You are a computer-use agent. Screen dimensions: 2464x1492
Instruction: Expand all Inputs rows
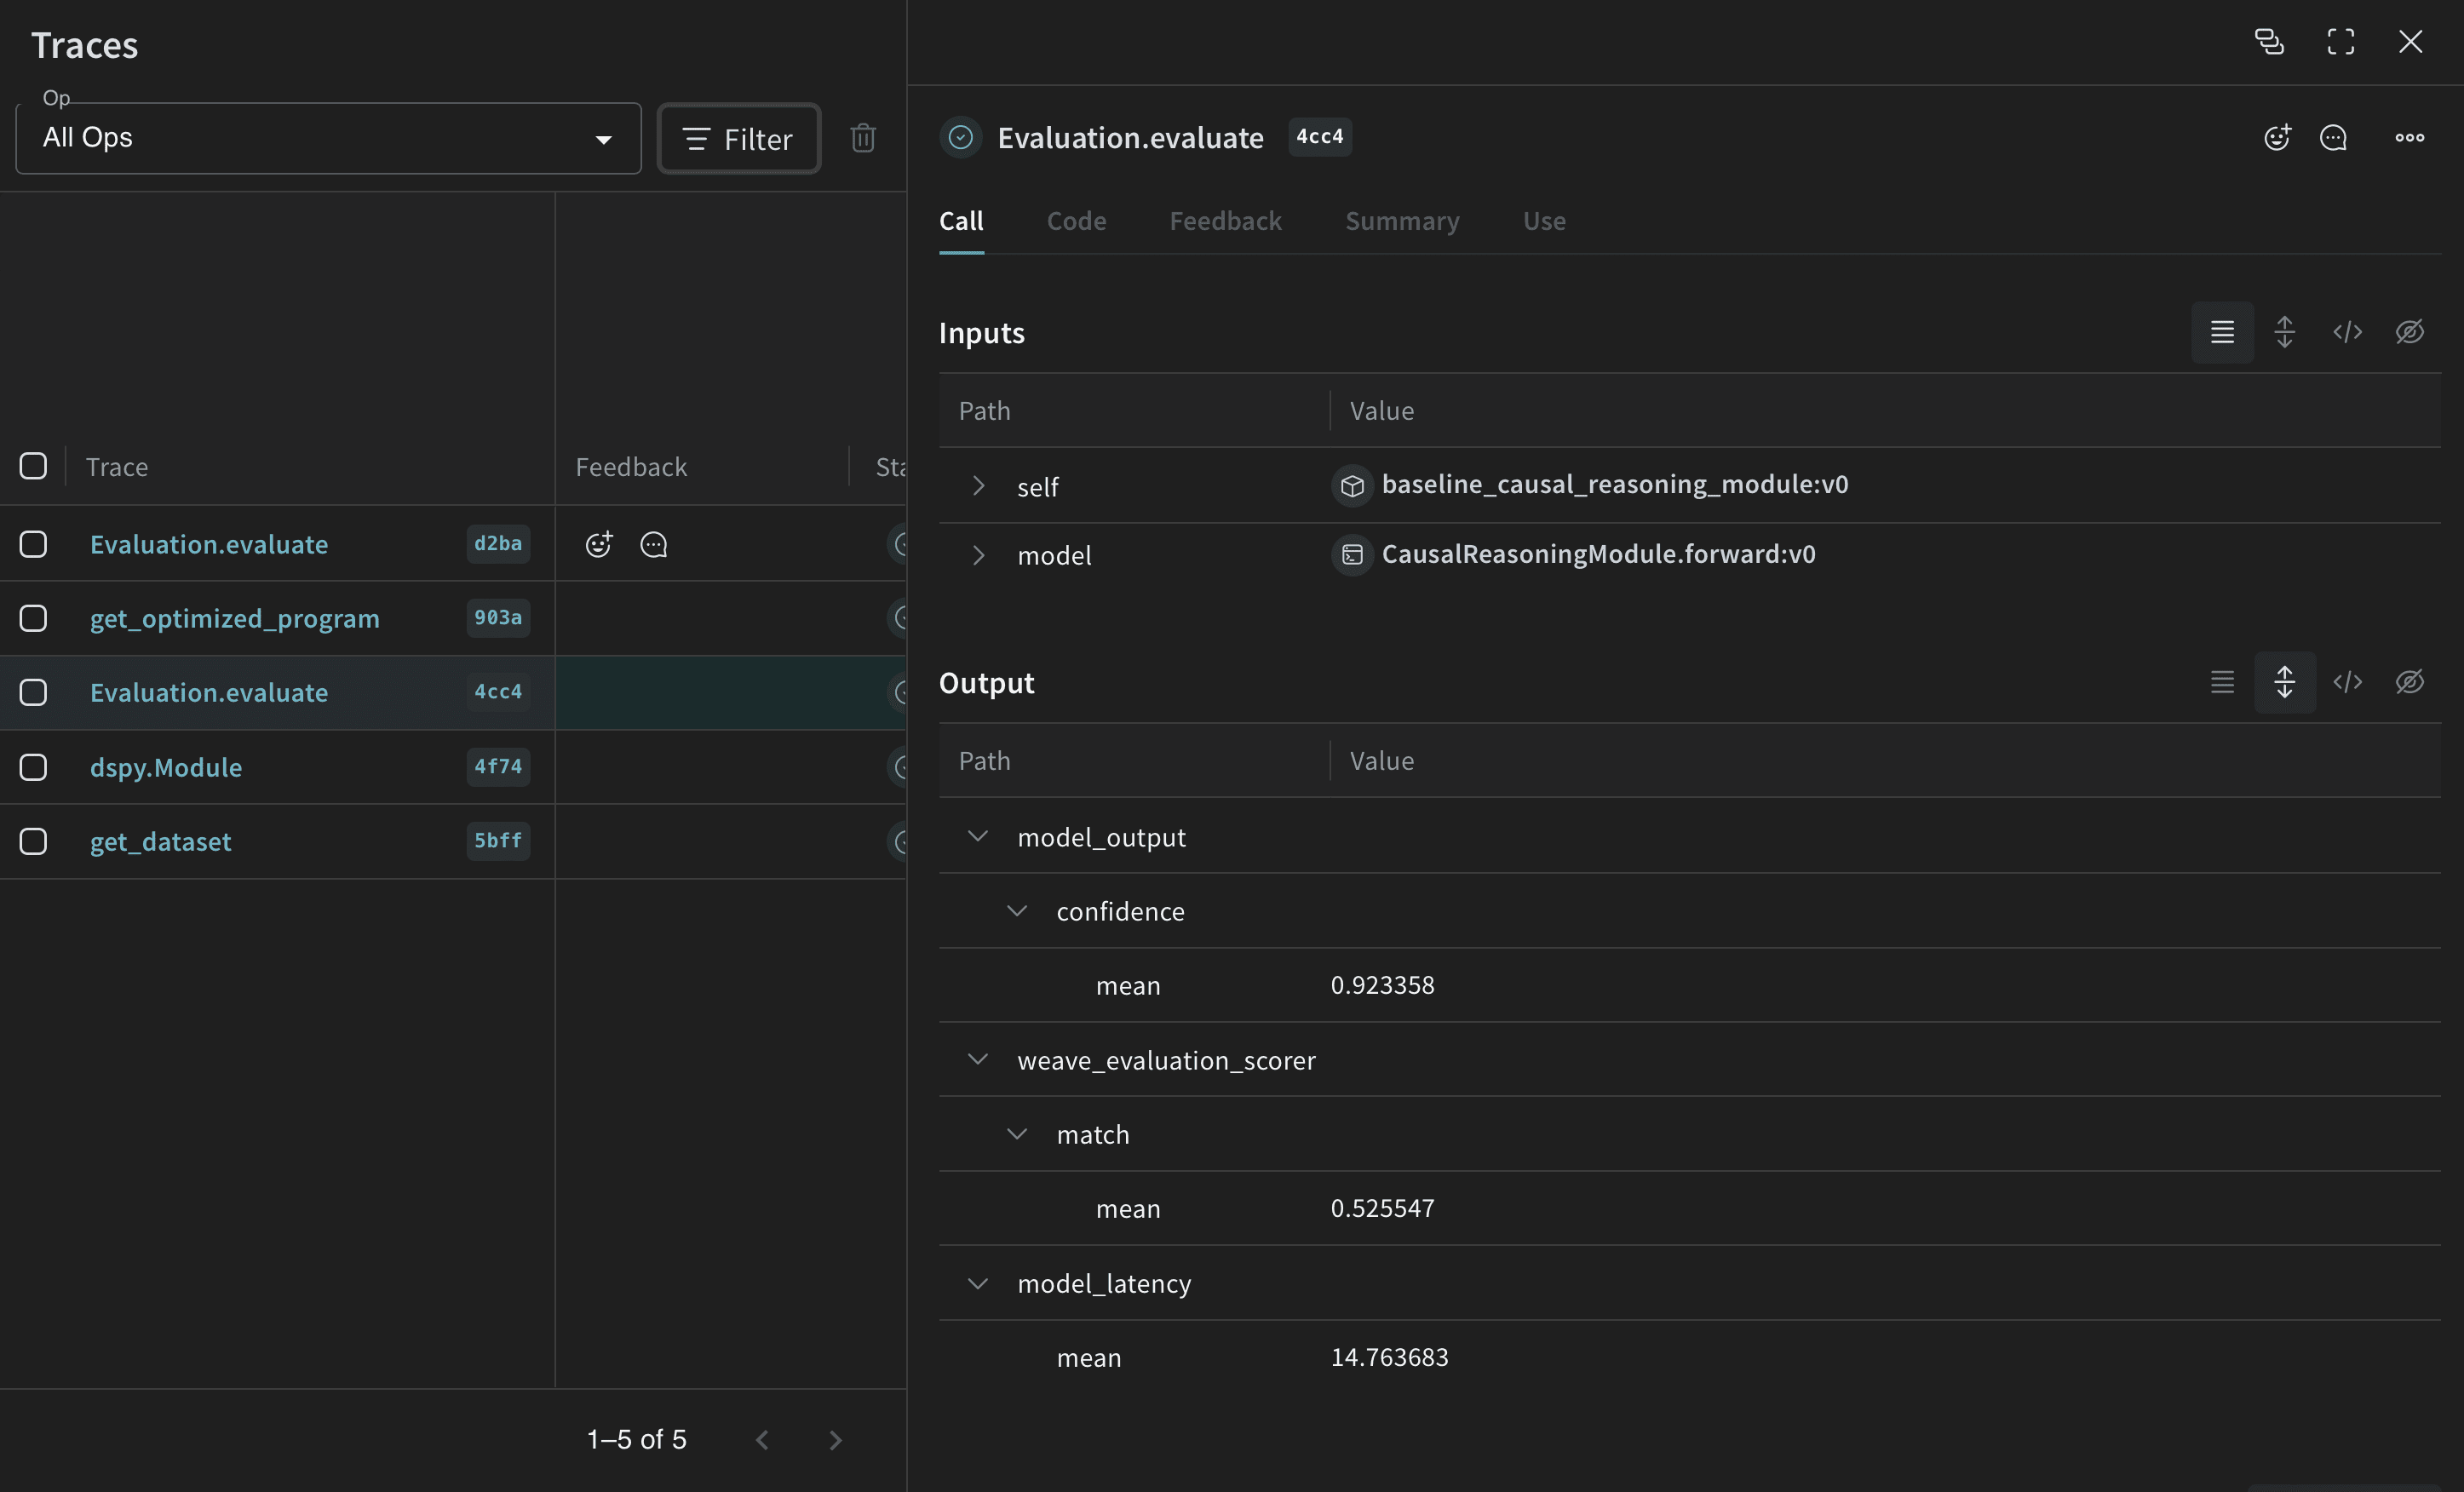tap(2284, 332)
